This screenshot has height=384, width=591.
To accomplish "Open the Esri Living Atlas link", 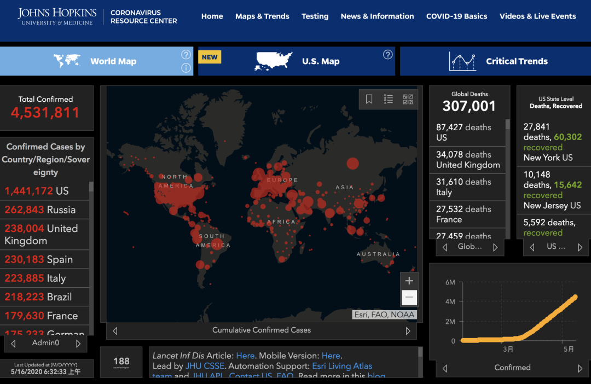I will pos(342,366).
